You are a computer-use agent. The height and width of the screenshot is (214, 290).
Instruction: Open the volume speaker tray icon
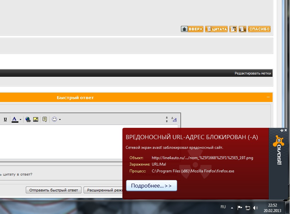click(255, 208)
